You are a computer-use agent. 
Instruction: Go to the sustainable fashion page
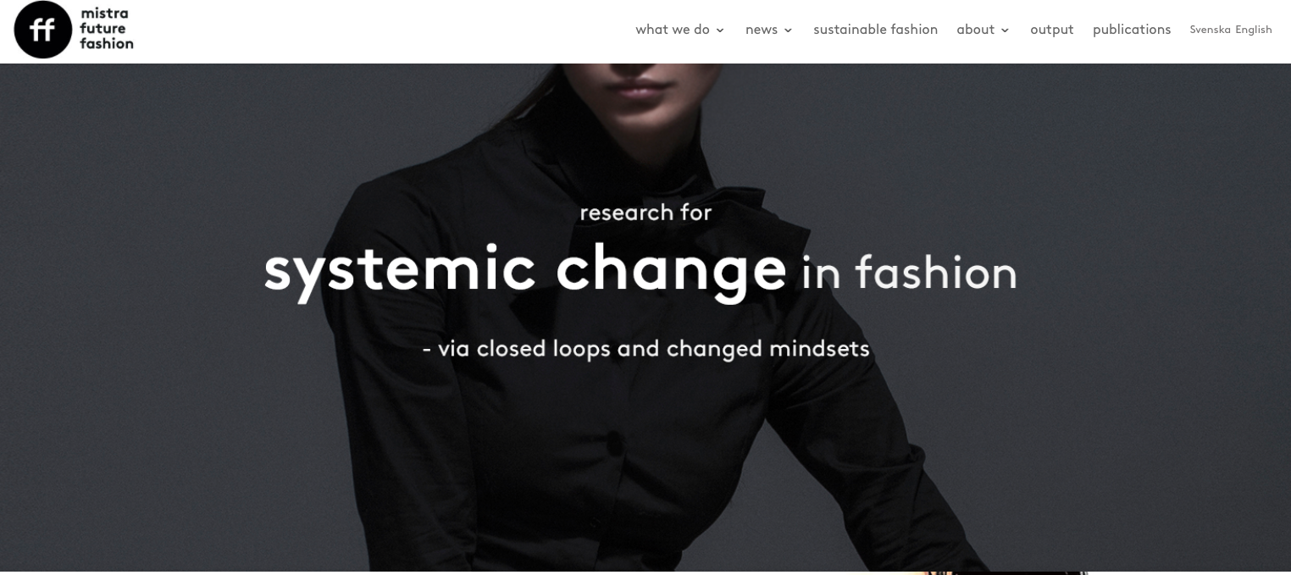875,30
